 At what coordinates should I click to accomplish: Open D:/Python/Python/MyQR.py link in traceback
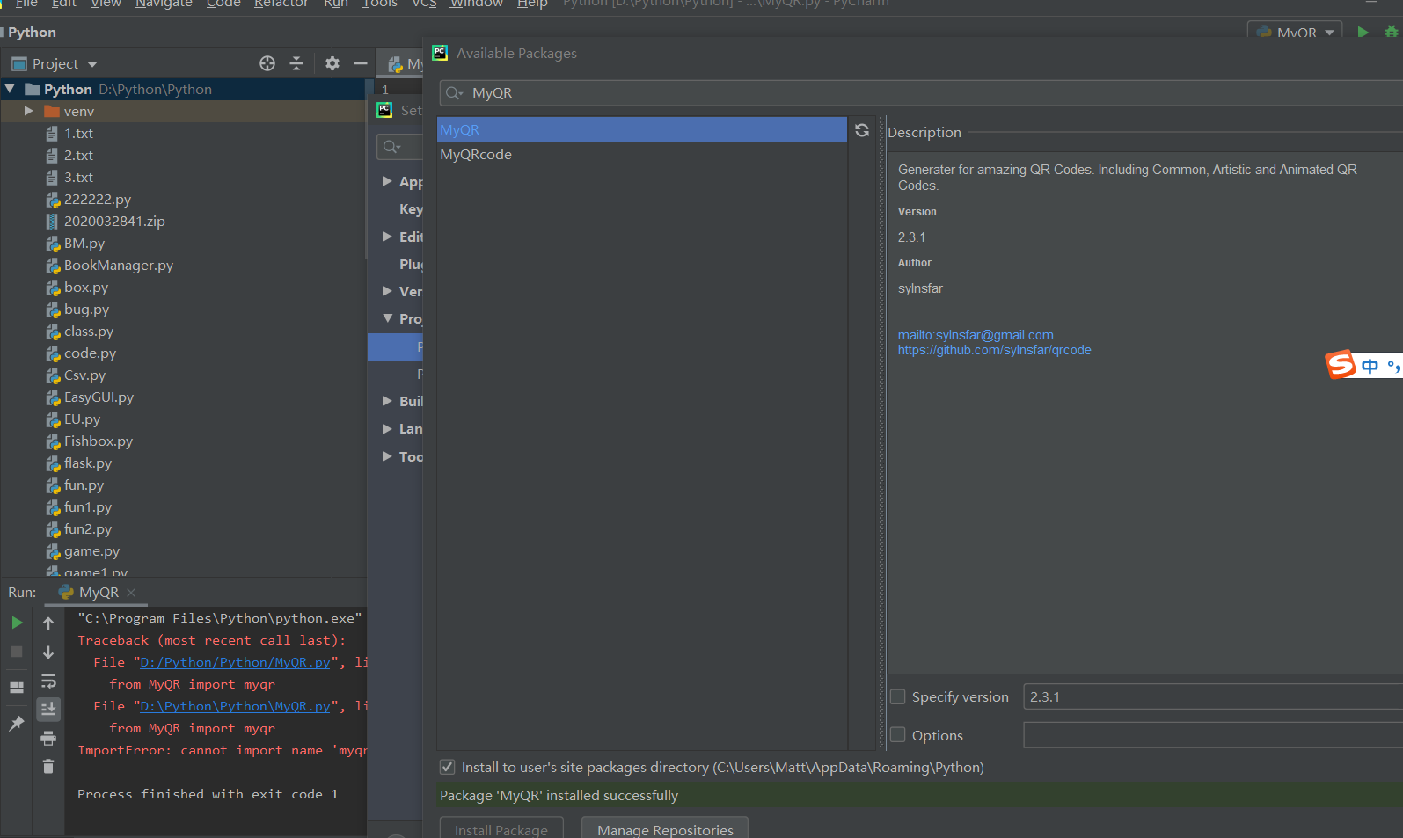coord(235,662)
